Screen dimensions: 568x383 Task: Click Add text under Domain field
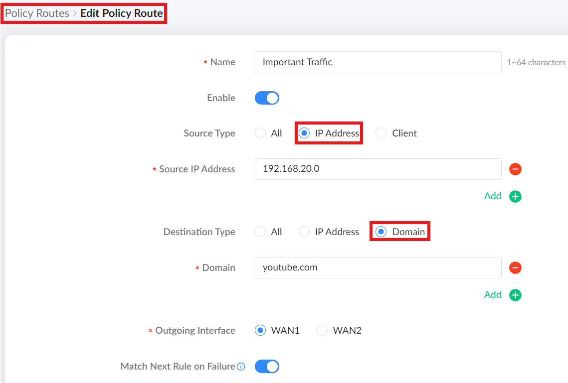click(493, 295)
